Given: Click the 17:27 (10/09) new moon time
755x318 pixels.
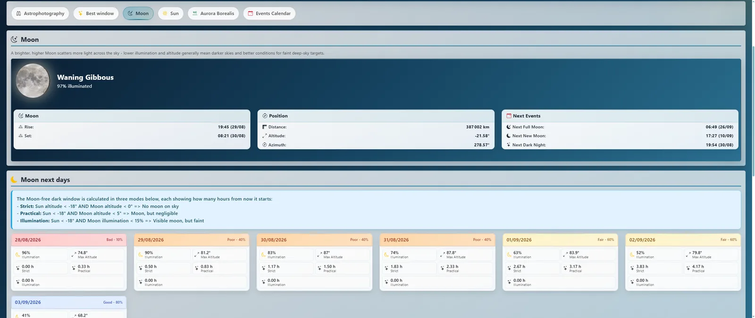Looking at the screenshot, I should pos(720,136).
